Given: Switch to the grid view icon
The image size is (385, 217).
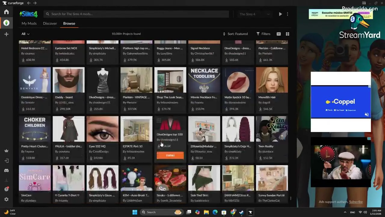Looking at the screenshot, I should [287, 34].
